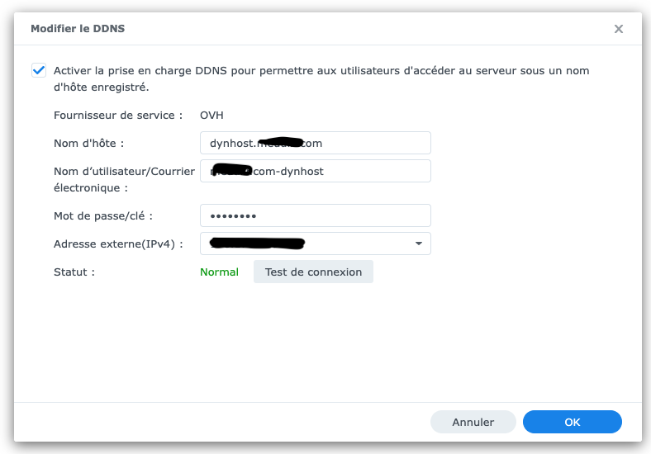Click the green Normal status text
651x454 pixels.
(219, 272)
